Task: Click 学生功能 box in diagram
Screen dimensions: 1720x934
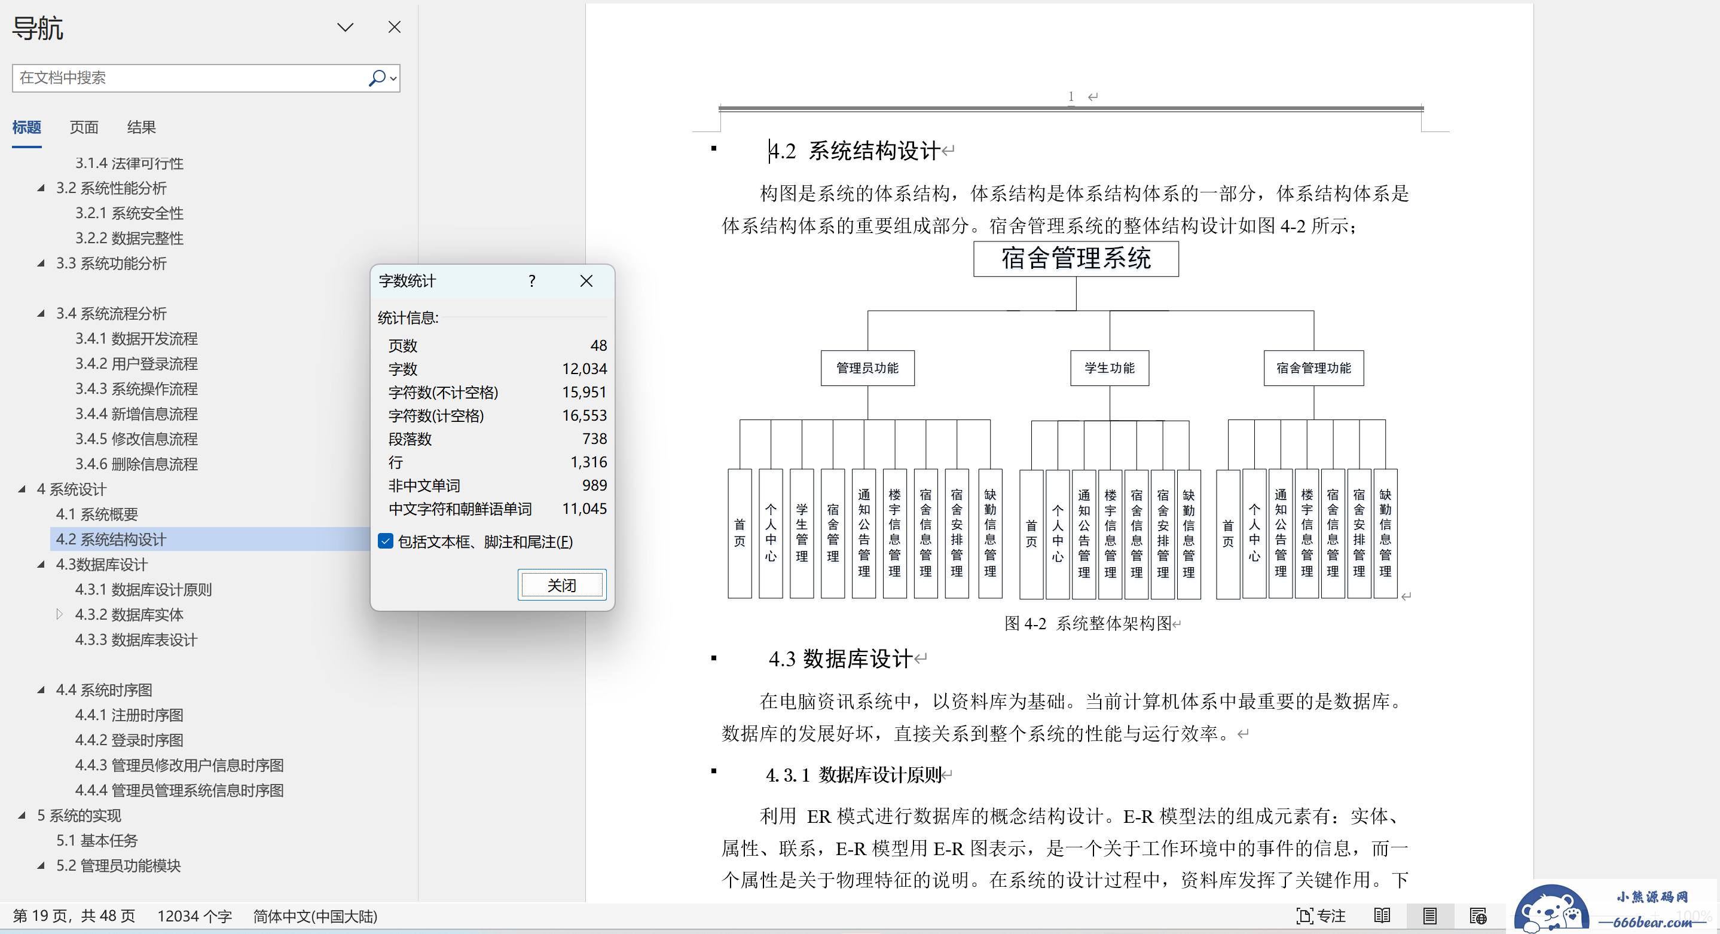Action: tap(1109, 368)
